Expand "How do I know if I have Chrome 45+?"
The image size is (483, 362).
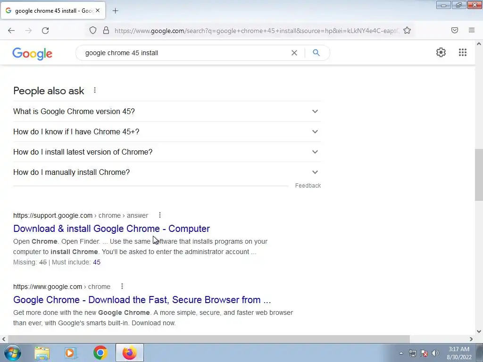coord(167,132)
